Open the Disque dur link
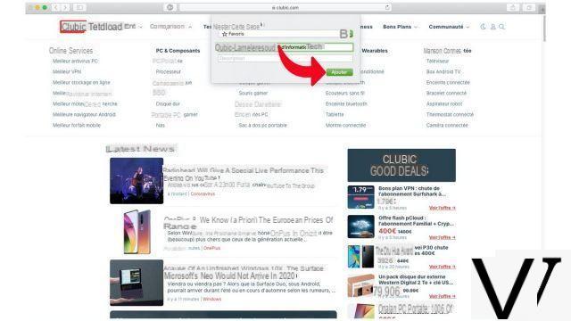This screenshot has width=571, height=321. [x=168, y=103]
